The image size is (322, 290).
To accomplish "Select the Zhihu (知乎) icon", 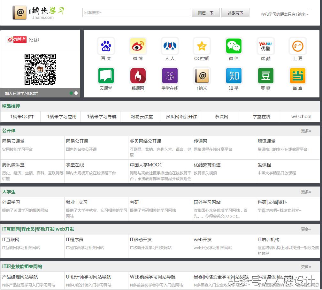I will (x=234, y=76).
